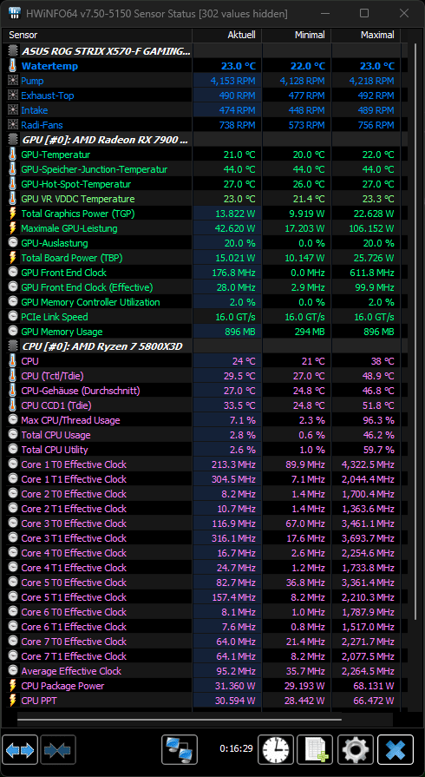Click the logging start document icon
Viewport: 425px width, 777px height.
click(x=315, y=750)
